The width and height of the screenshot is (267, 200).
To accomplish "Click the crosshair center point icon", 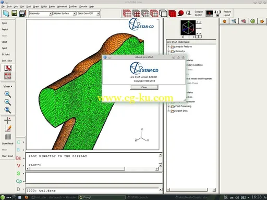I will click(x=8, y=120).
